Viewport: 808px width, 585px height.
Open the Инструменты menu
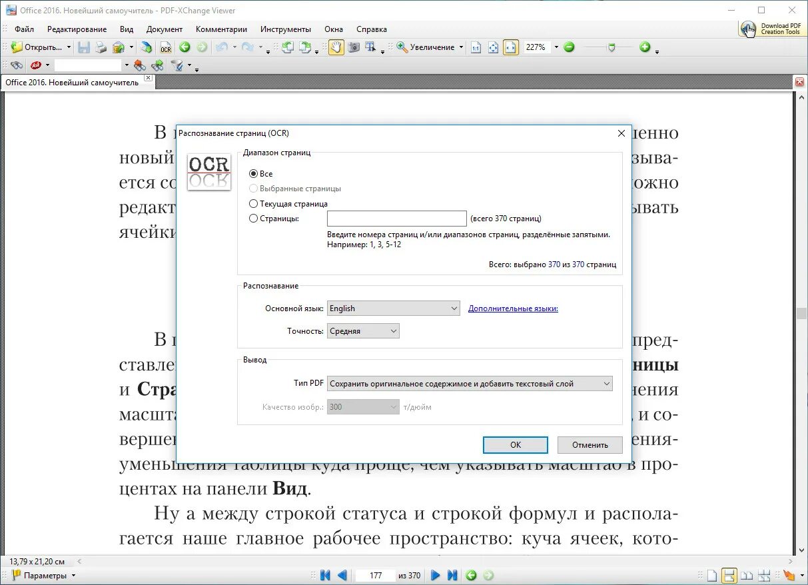click(x=286, y=29)
